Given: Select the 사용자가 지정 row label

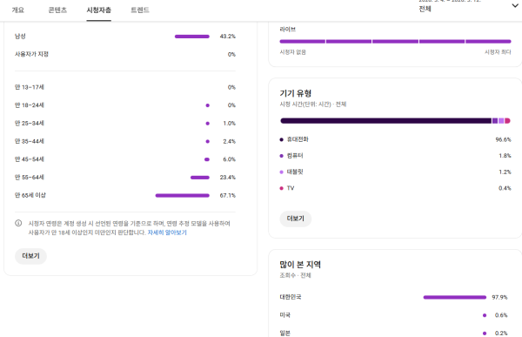Looking at the screenshot, I should pos(31,54).
